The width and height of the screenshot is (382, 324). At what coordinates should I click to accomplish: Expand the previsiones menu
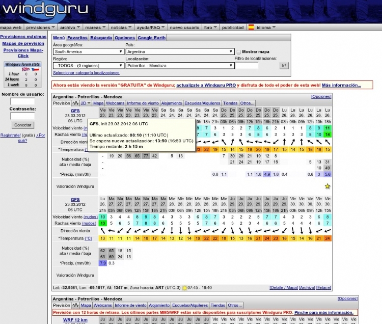pyautogui.click(x=40, y=28)
